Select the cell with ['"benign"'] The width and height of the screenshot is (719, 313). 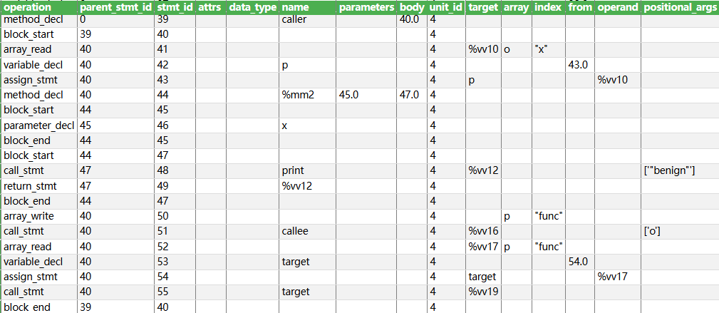(680, 170)
